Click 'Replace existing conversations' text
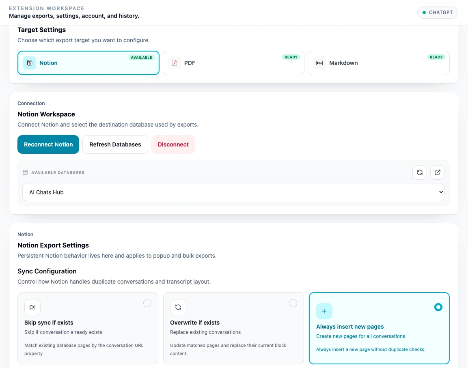This screenshot has width=468, height=368. coord(205,332)
